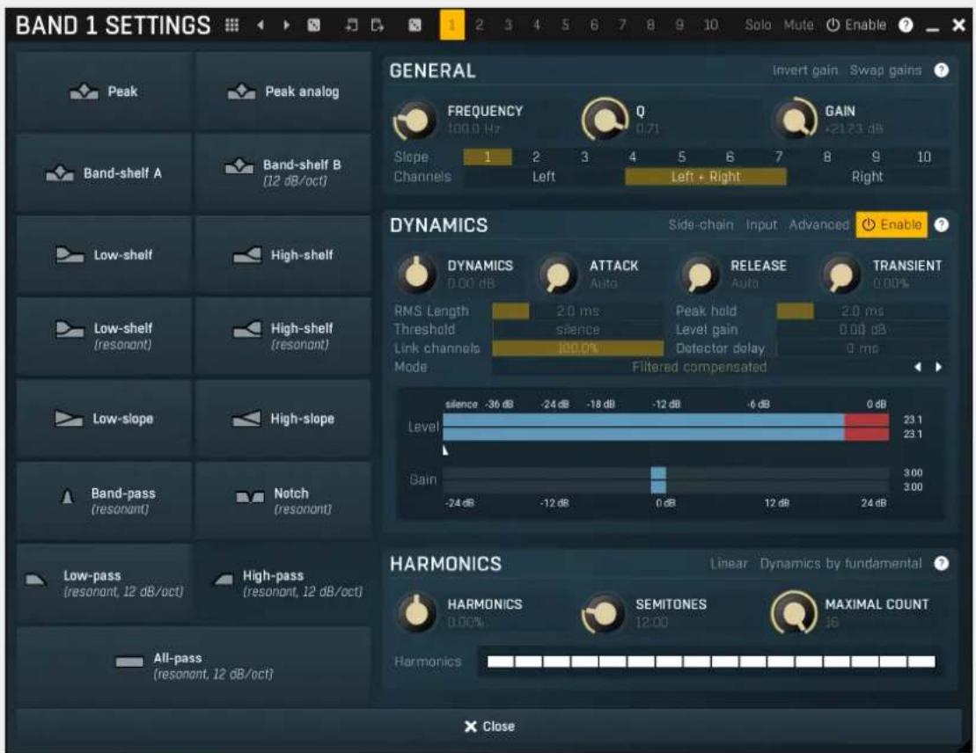Viewport: 976px width, 753px height.
Task: Select the plain High-shelf filter
Action: (283, 254)
